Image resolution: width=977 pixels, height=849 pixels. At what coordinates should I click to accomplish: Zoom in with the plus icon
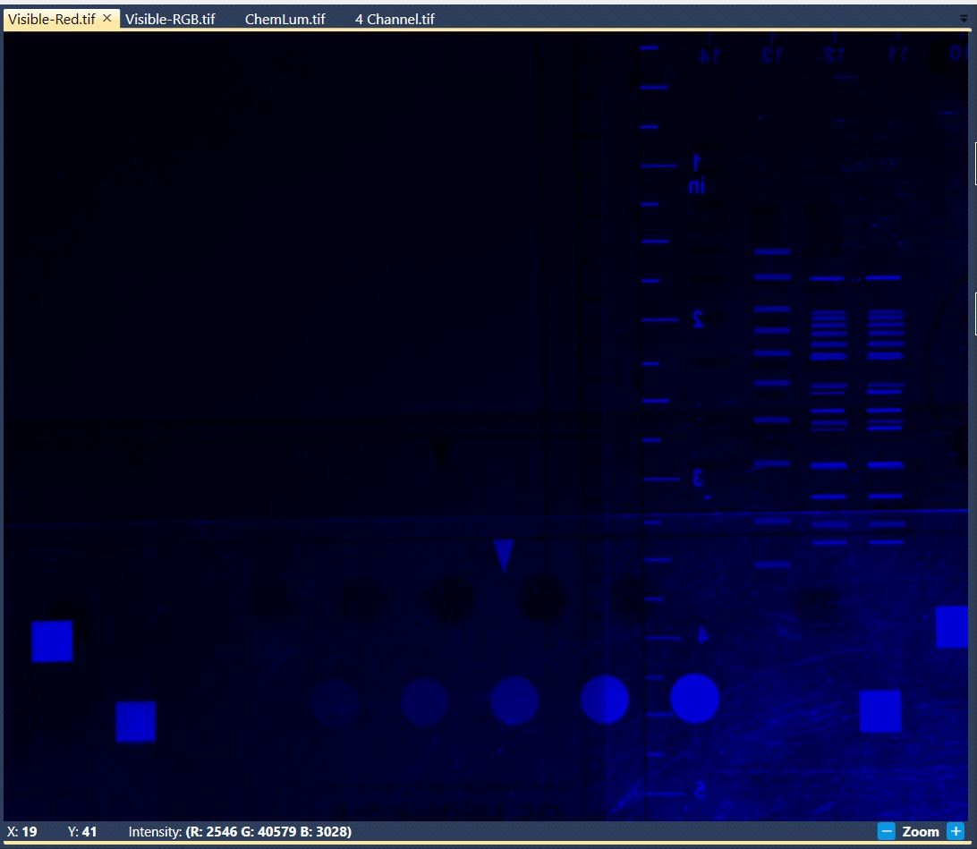pyautogui.click(x=956, y=832)
